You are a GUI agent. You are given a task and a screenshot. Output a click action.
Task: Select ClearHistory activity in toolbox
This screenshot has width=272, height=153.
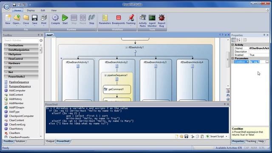point(16,129)
